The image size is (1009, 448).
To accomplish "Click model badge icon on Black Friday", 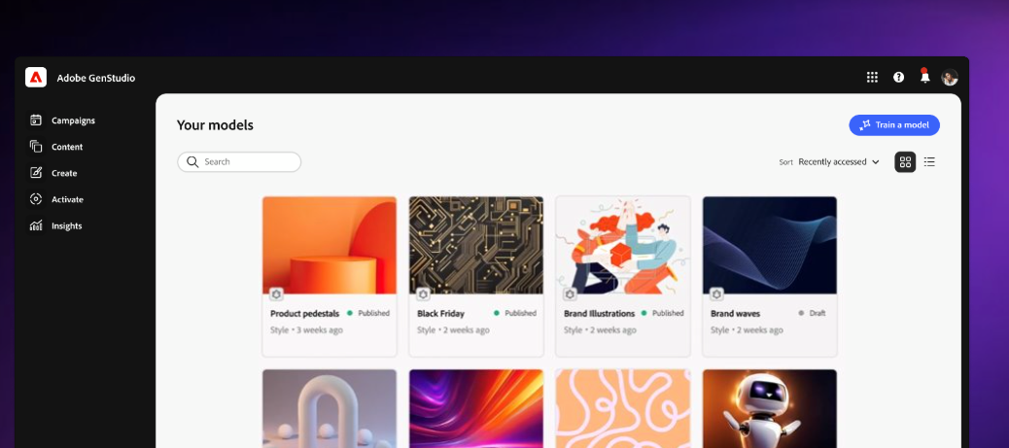I will point(423,294).
